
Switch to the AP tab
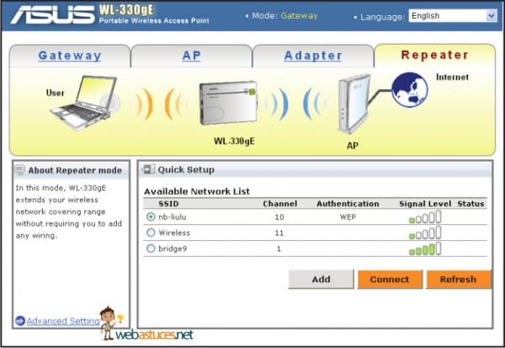coord(191,56)
